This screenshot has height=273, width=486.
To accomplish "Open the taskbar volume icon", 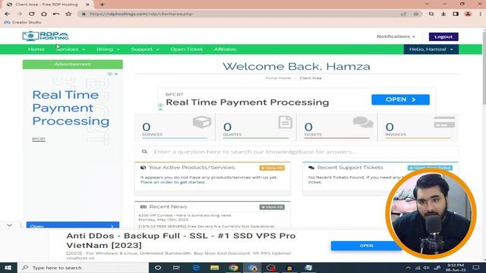I will [x=427, y=268].
